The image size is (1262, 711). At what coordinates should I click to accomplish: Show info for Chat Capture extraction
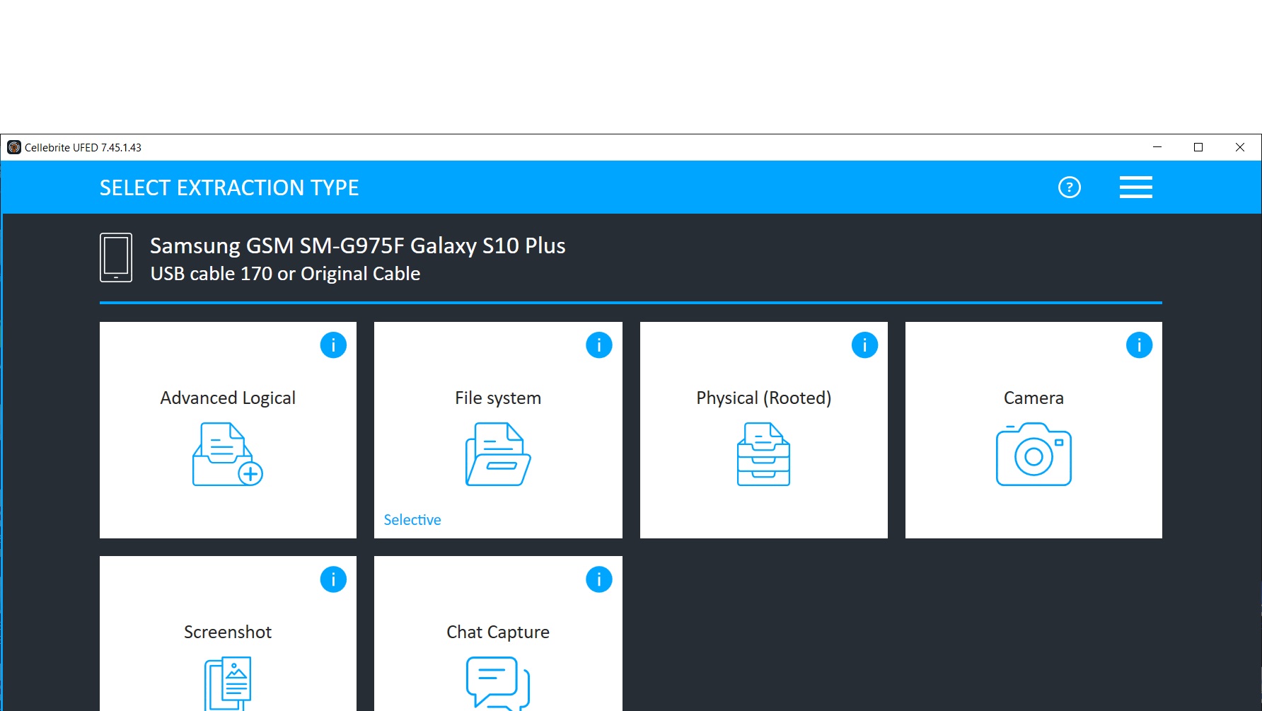(x=598, y=579)
